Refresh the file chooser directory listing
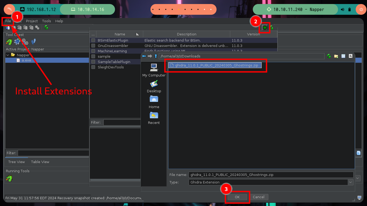 [329, 56]
